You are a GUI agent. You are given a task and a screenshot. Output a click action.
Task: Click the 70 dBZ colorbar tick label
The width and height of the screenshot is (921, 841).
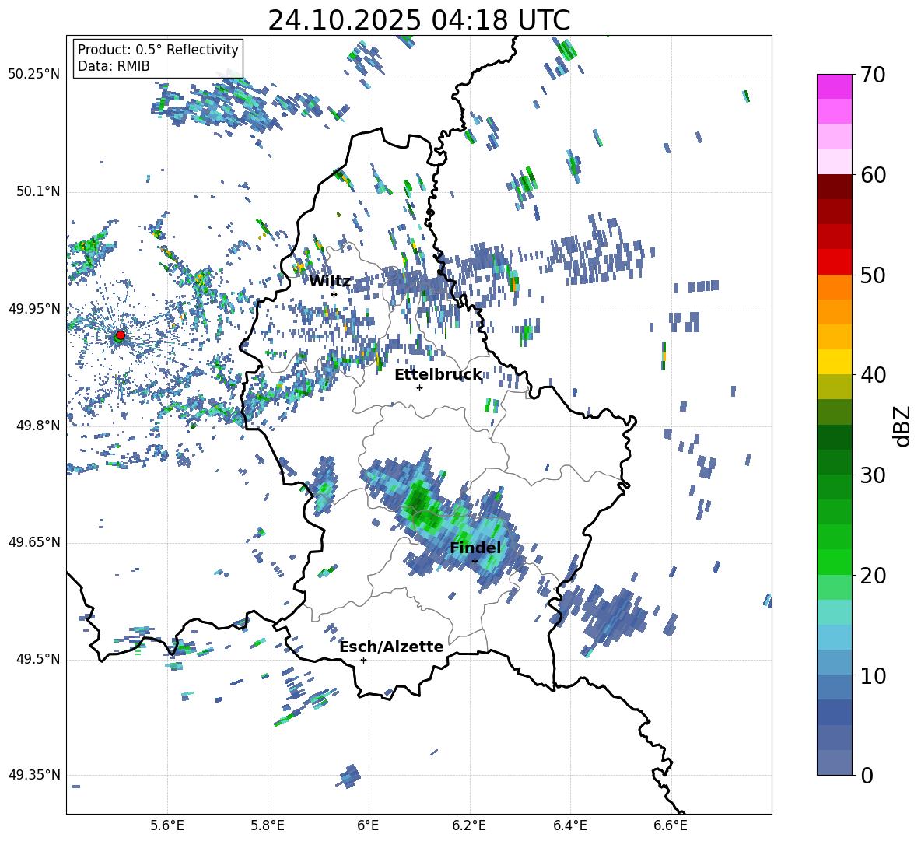873,75
